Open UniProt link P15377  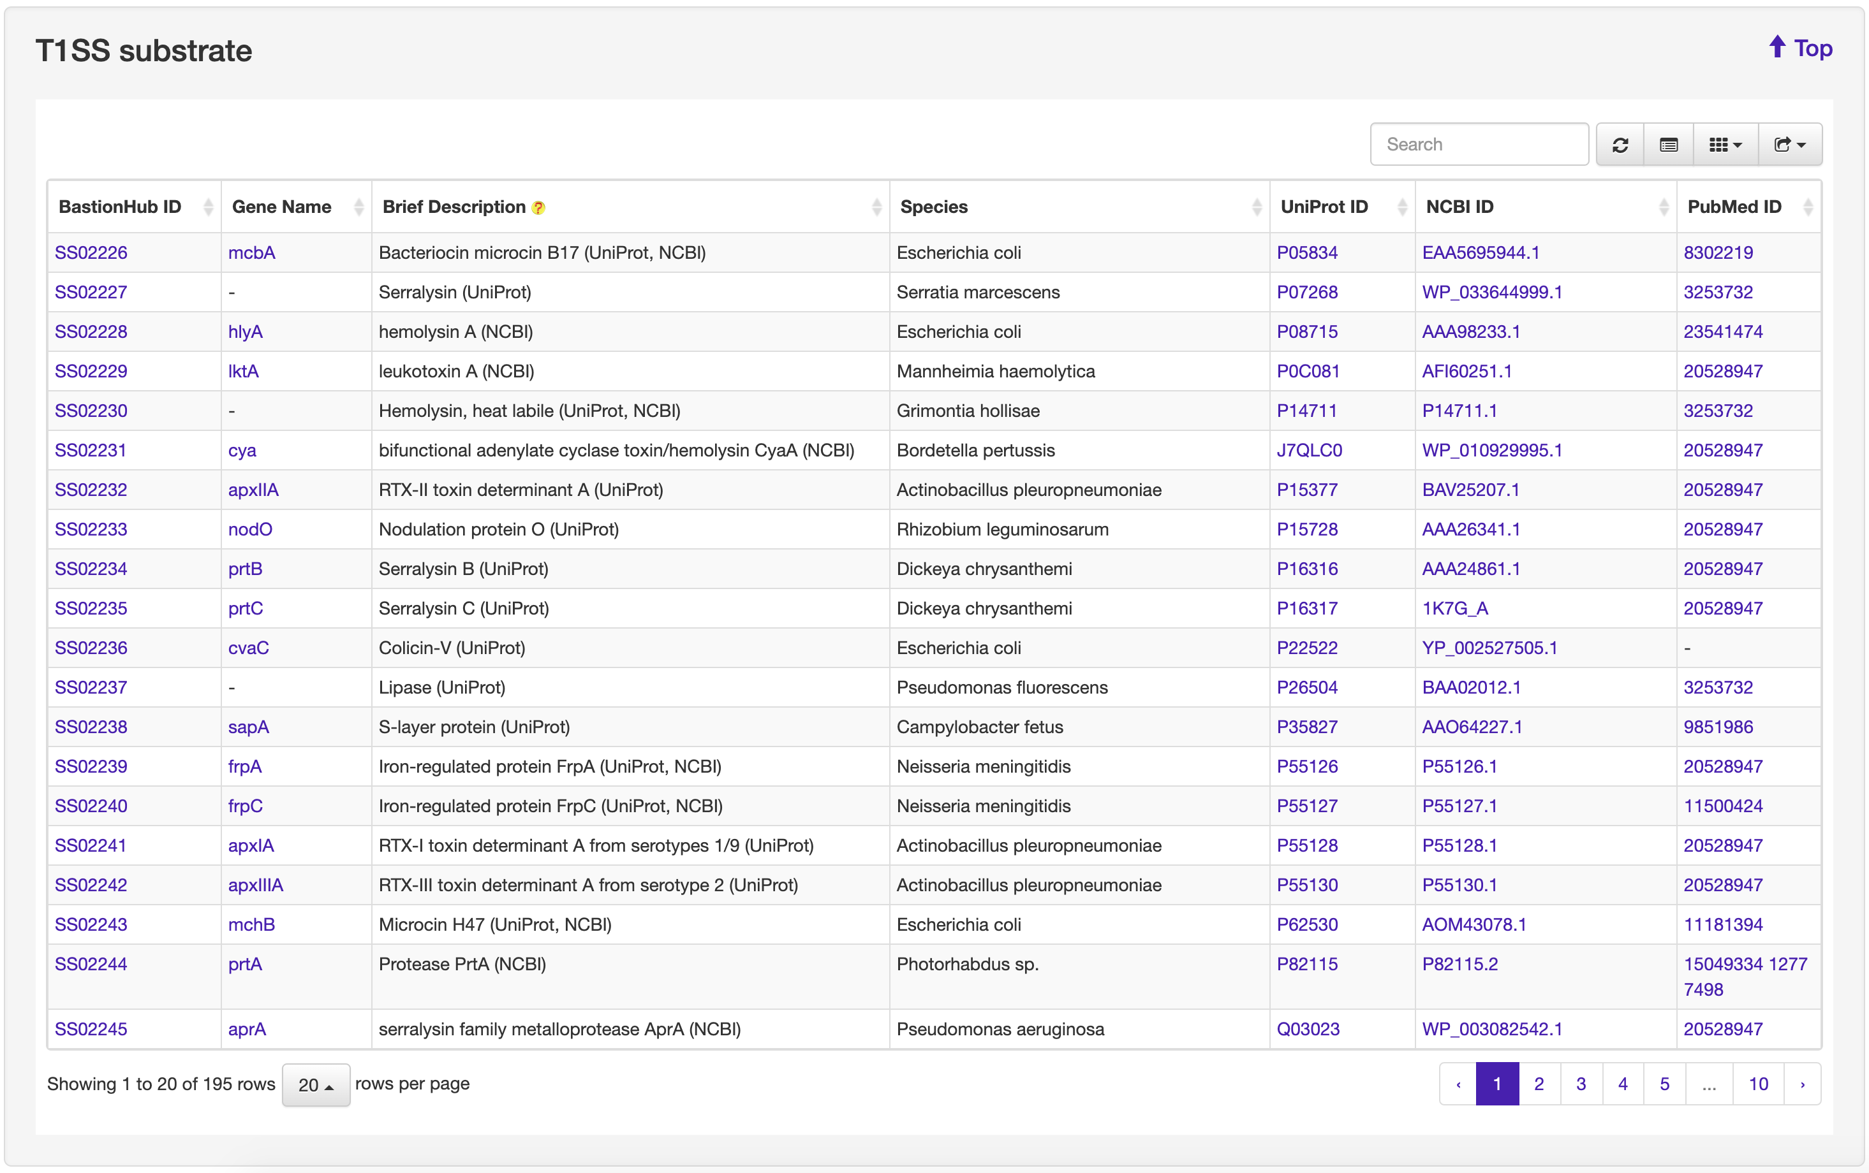(x=1306, y=490)
